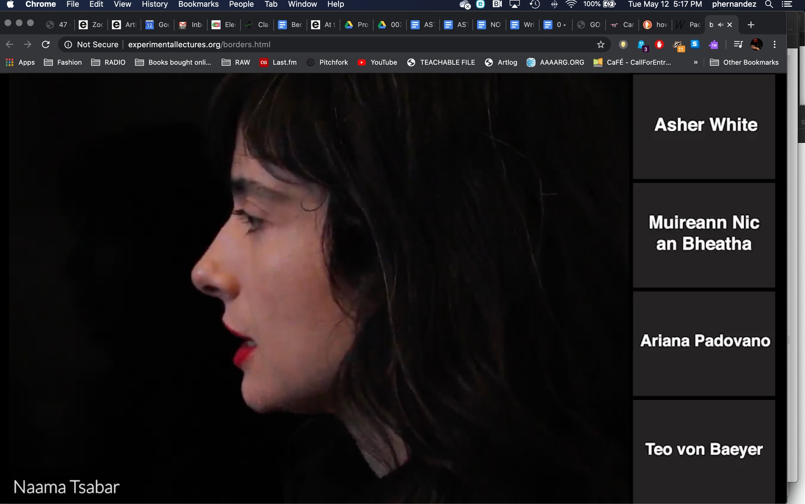Click the blue S extension icon
The height and width of the screenshot is (504, 805).
(695, 44)
